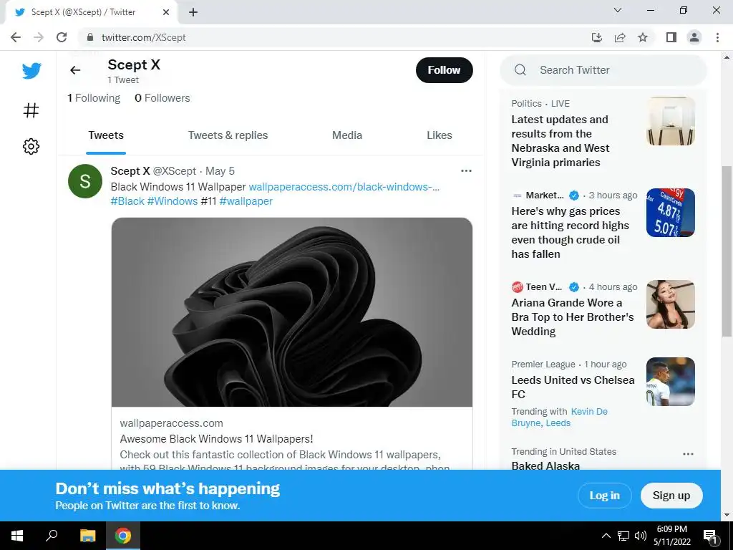
Task: Open more options for Baked Alaska trend
Action: pyautogui.click(x=688, y=453)
